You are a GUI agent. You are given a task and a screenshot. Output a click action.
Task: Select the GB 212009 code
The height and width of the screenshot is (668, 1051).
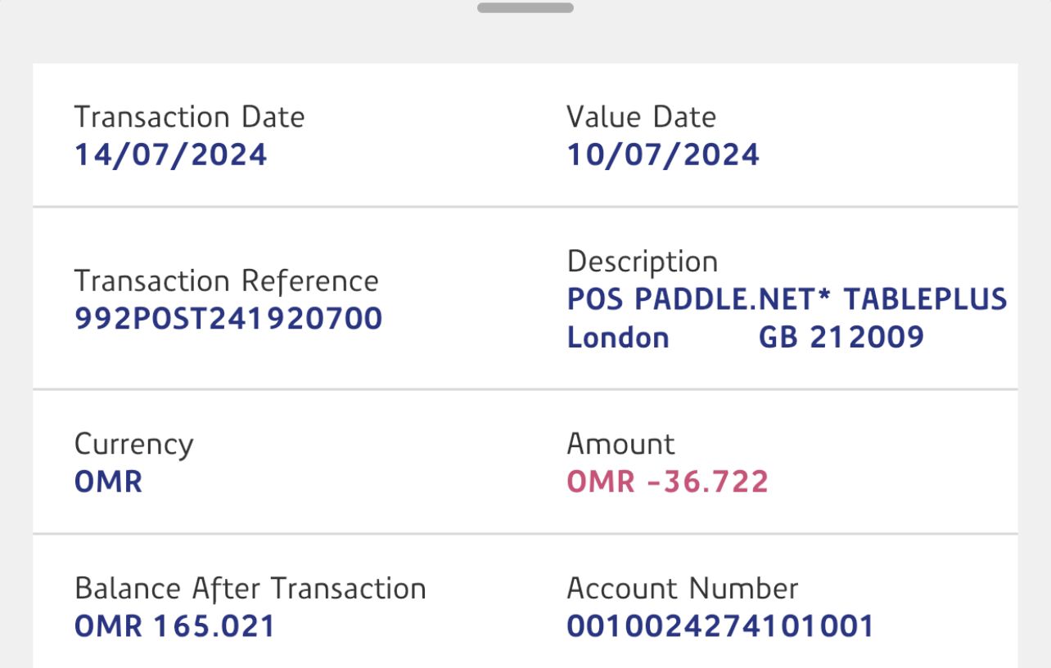[841, 337]
